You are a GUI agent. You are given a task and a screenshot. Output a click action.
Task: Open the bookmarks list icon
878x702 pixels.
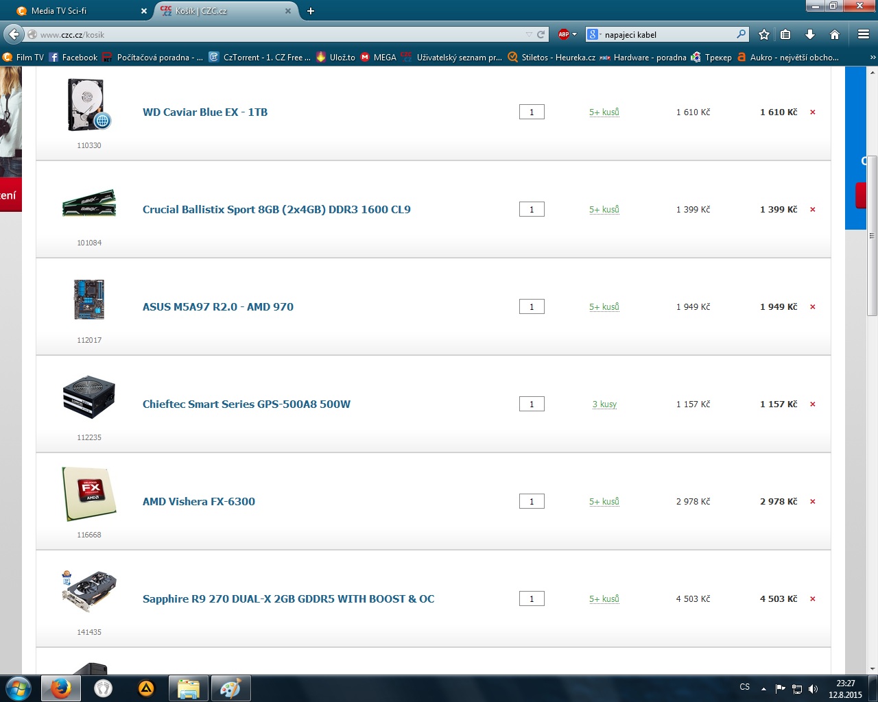(786, 34)
